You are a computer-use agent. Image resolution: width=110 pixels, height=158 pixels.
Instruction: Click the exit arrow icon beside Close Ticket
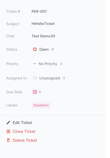tap(8, 131)
